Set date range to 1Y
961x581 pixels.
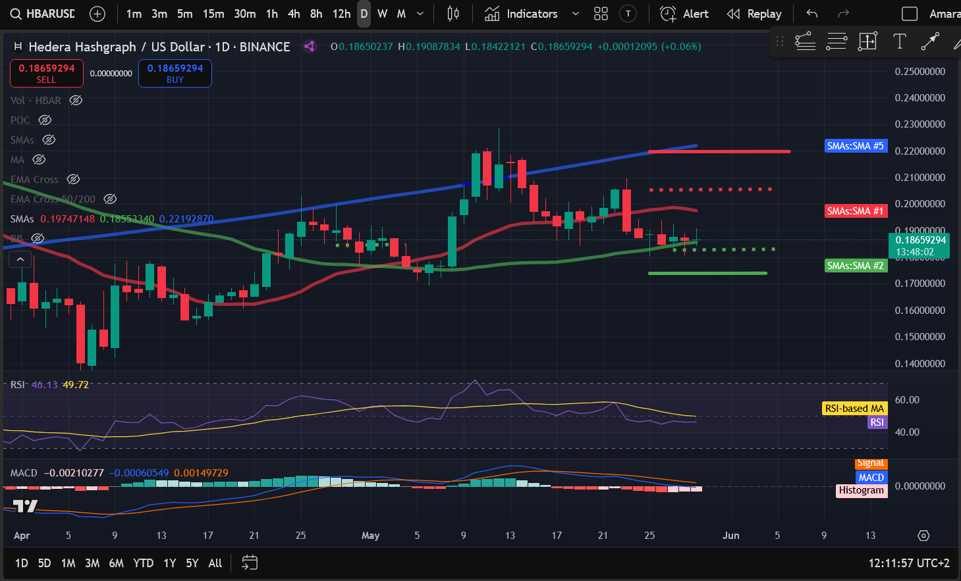tap(170, 563)
